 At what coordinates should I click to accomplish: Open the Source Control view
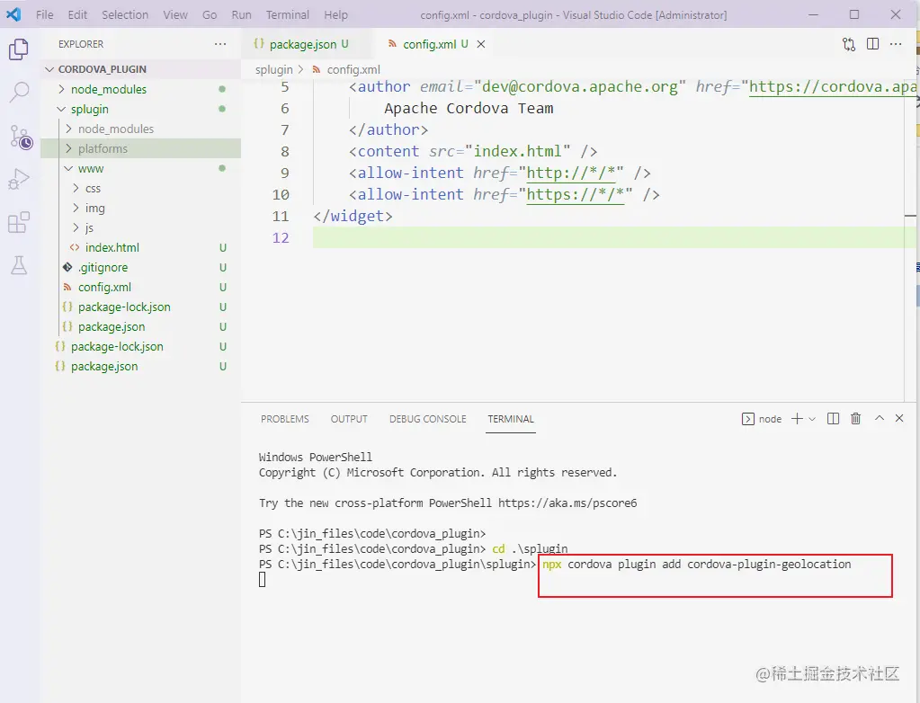tap(21, 138)
